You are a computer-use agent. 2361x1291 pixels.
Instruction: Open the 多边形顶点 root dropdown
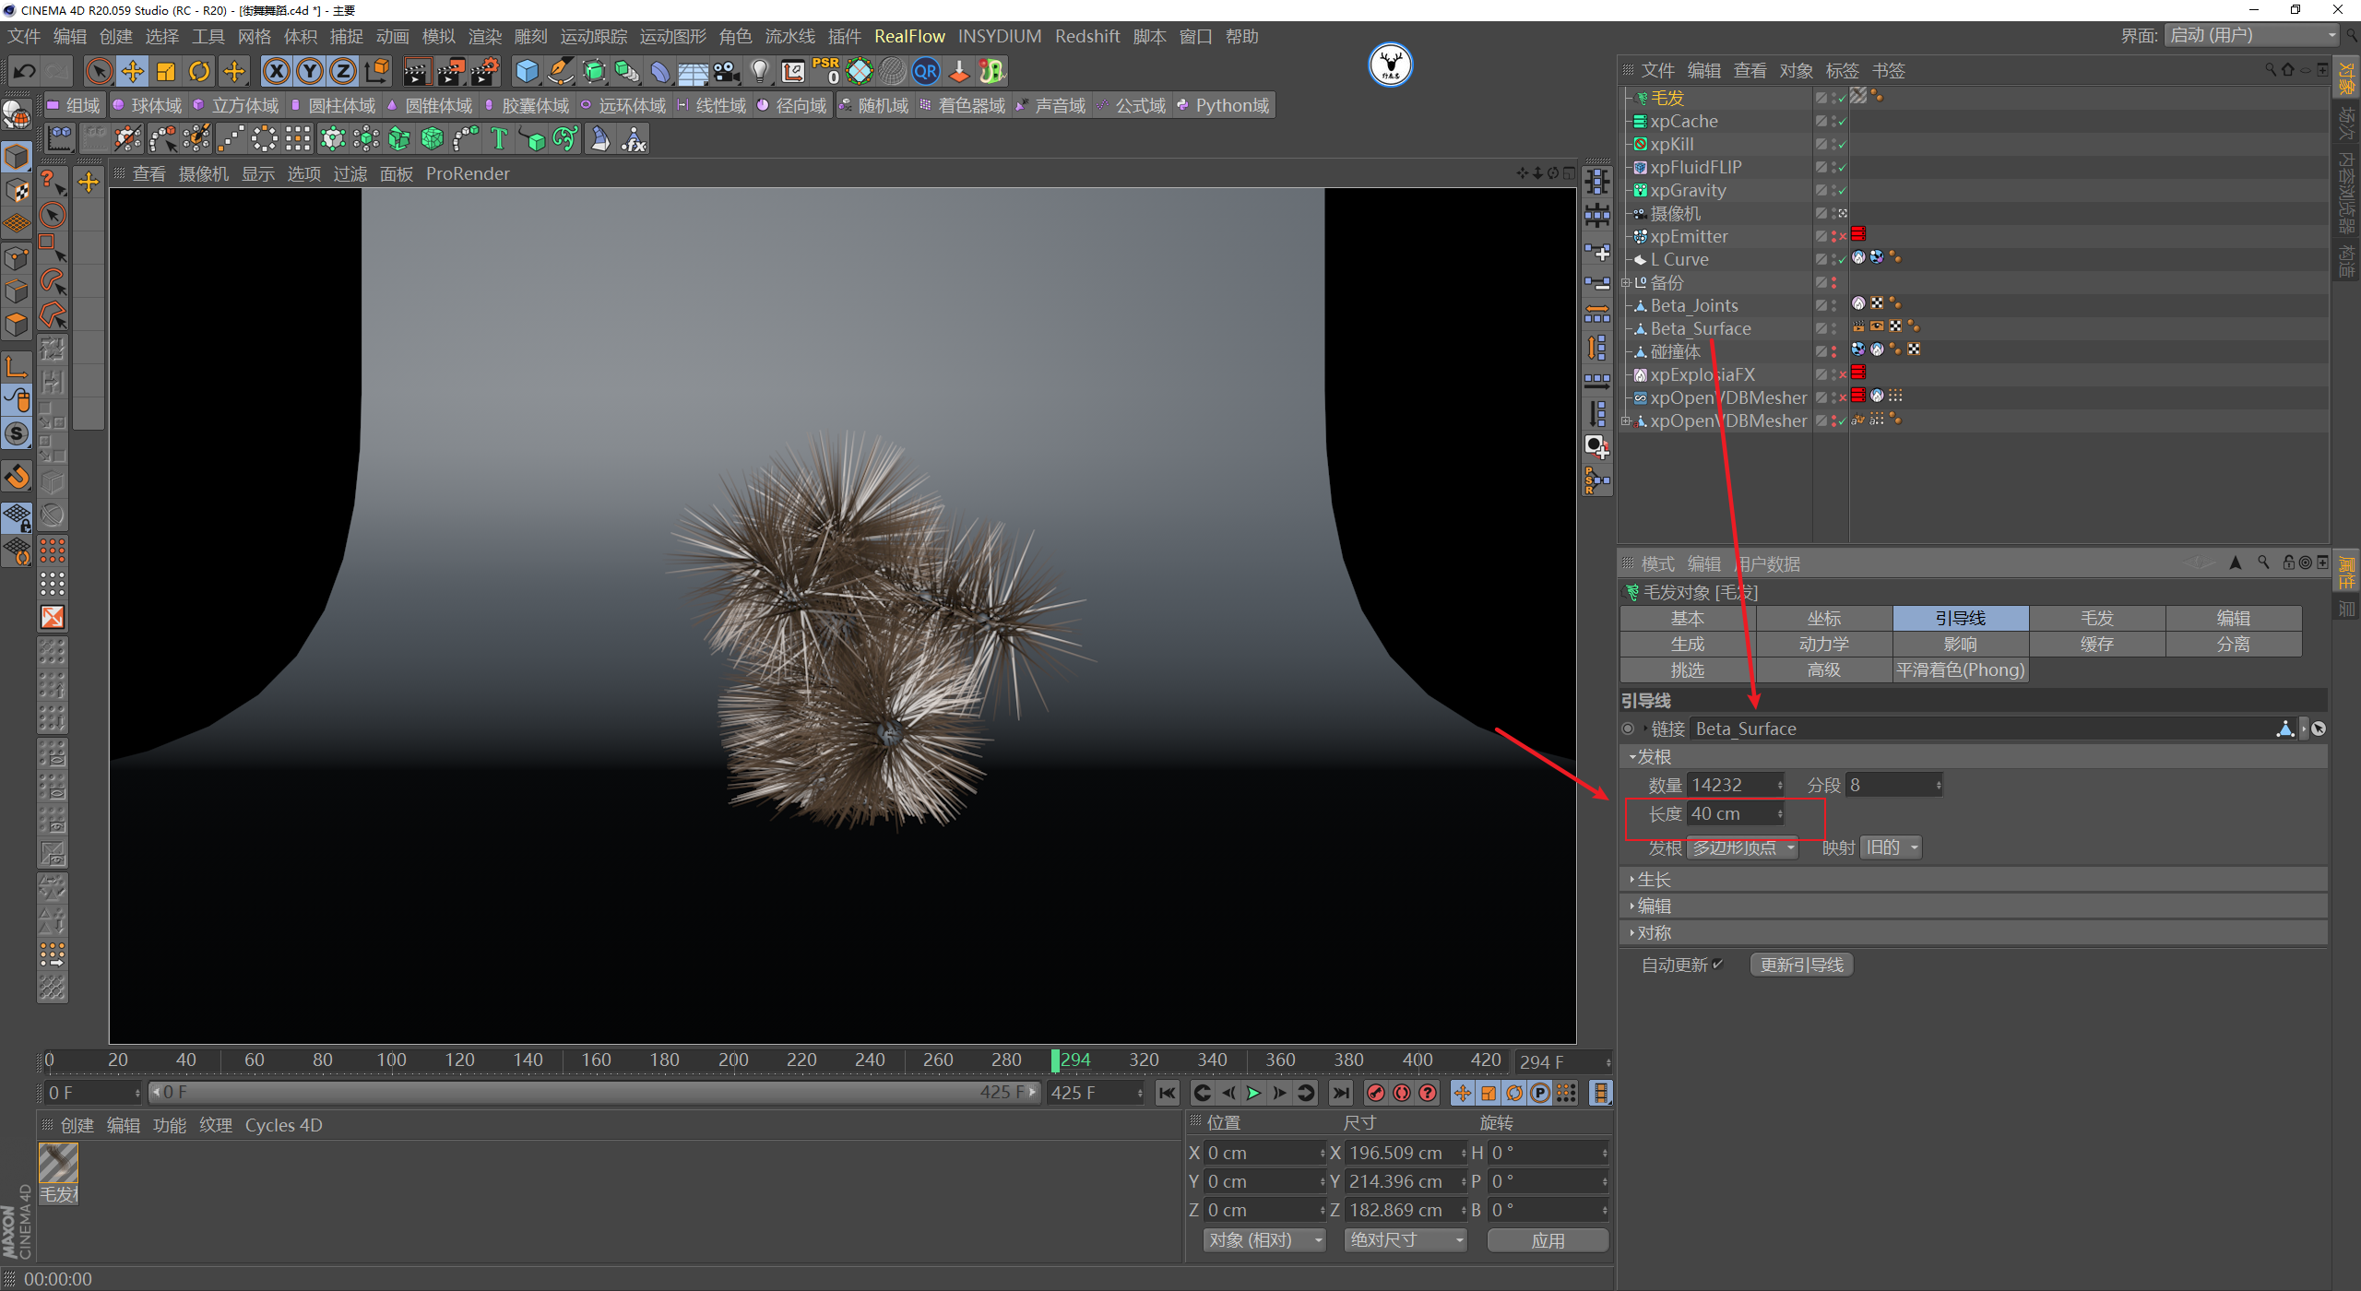(x=1742, y=847)
